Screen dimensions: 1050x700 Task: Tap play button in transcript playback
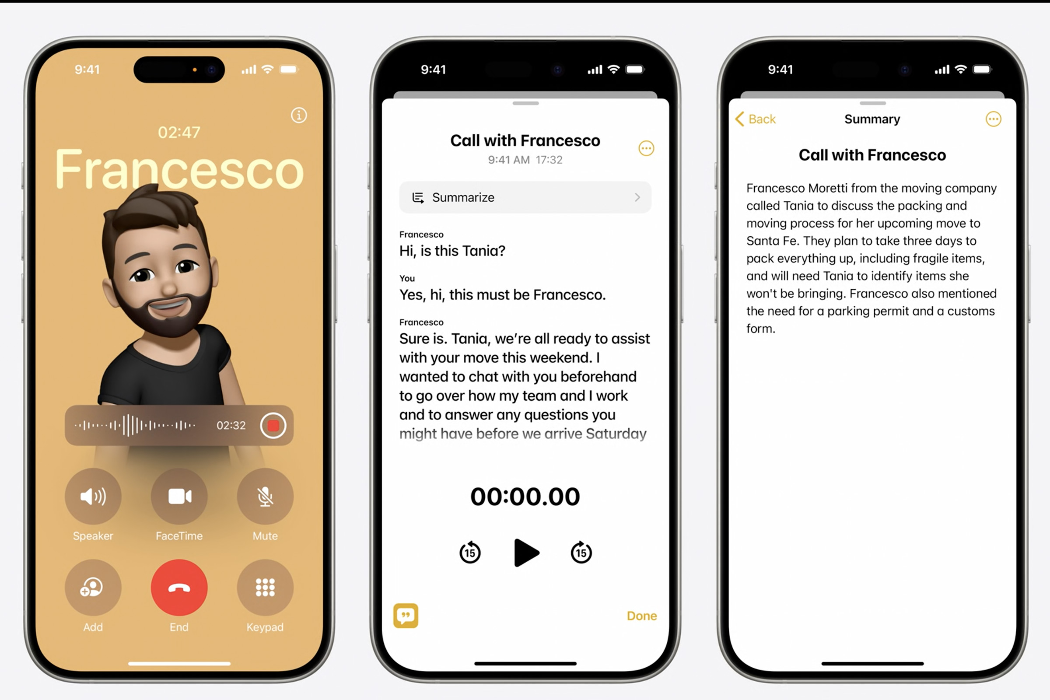[x=525, y=552]
